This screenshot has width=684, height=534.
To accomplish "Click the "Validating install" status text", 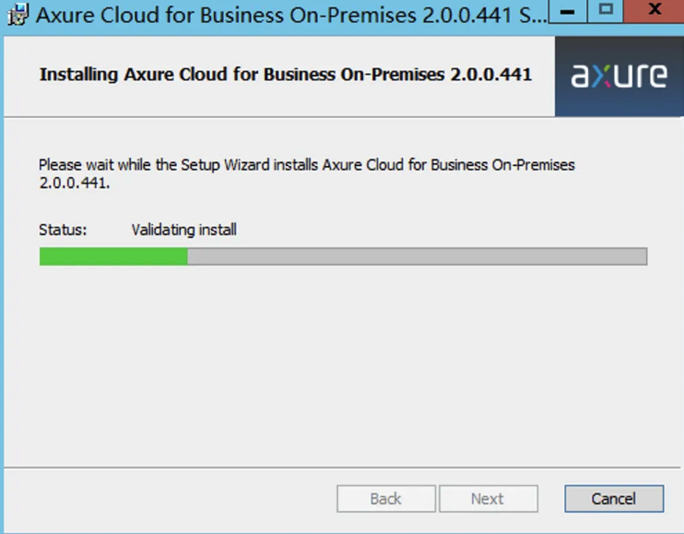I will pos(183,230).
